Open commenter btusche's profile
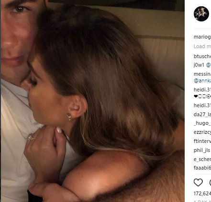211x202 pixels. pos(202,56)
